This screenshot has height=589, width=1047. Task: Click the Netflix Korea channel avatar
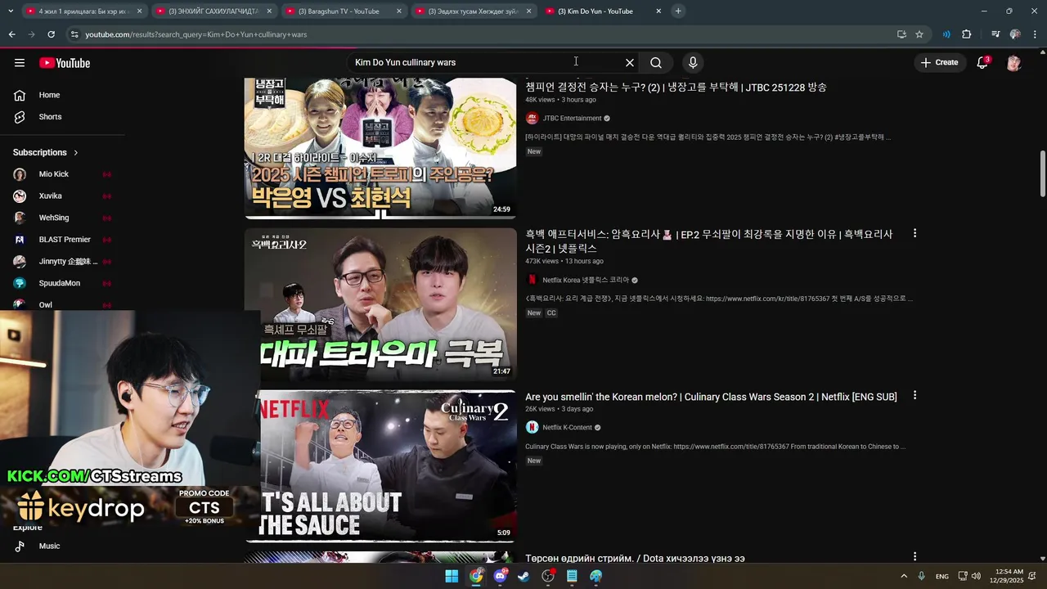point(532,280)
